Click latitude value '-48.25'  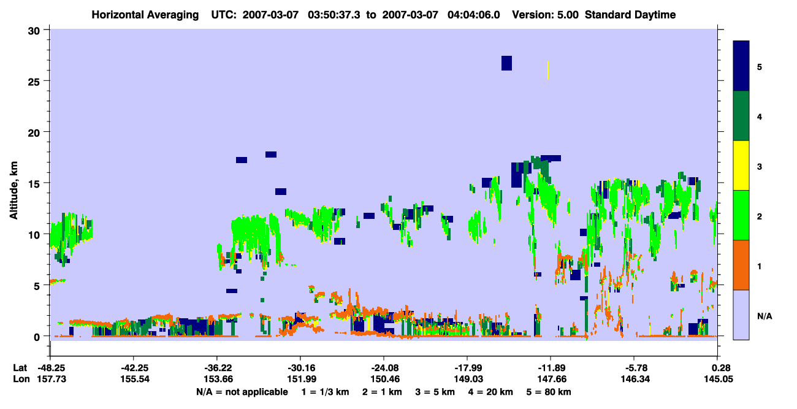tap(50, 368)
